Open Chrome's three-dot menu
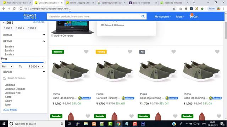The height and width of the screenshot is (127, 227). tap(224, 8)
